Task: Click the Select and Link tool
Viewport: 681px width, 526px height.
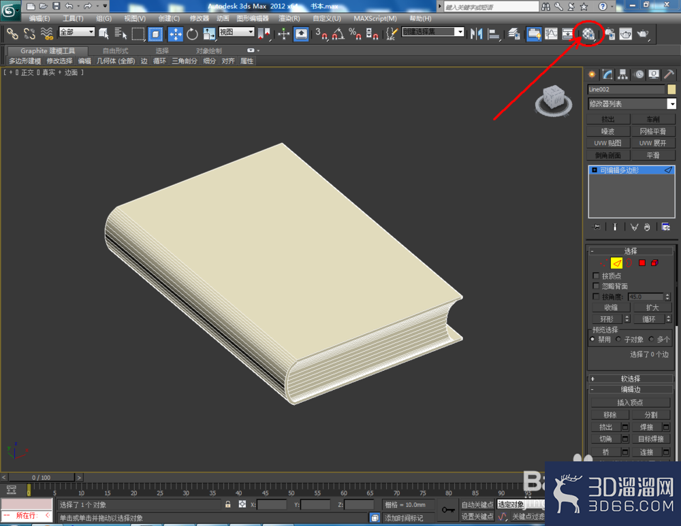Action: pyautogui.click(x=12, y=33)
